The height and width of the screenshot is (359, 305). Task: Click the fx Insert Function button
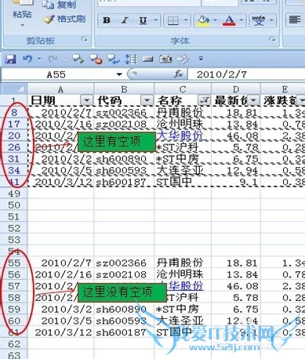178,74
